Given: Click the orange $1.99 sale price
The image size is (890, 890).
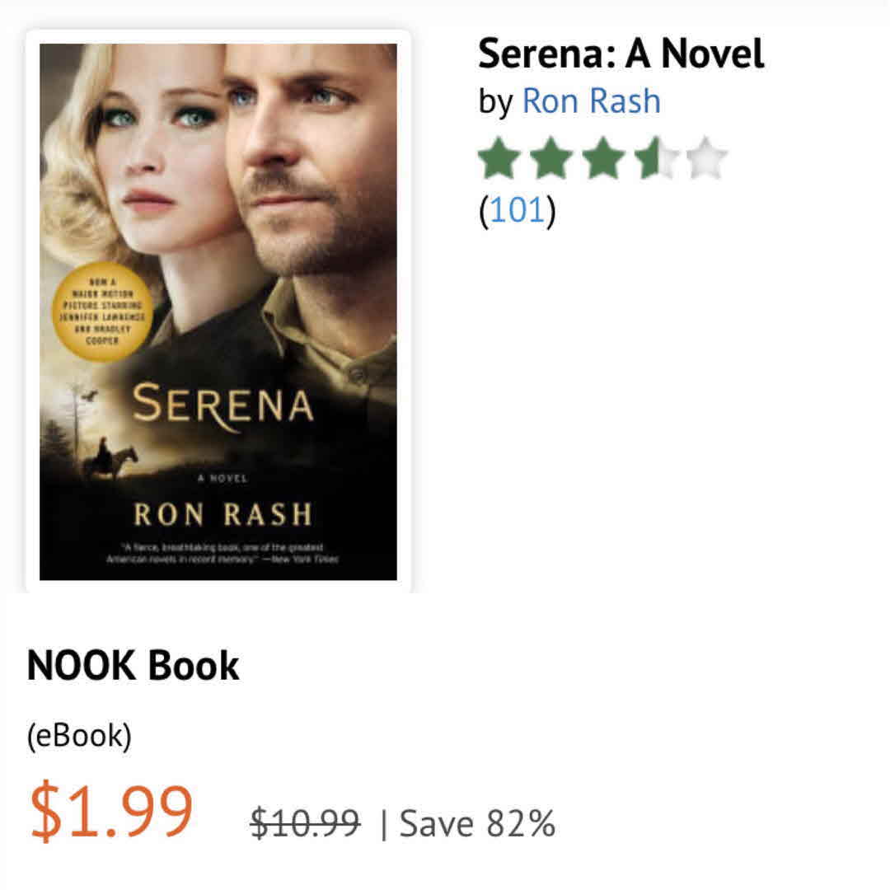Looking at the screenshot, I should (111, 813).
